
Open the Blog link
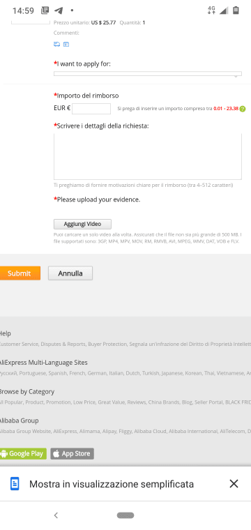187,402
